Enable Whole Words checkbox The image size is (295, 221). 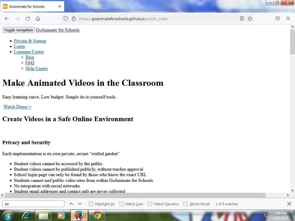tap(186, 204)
